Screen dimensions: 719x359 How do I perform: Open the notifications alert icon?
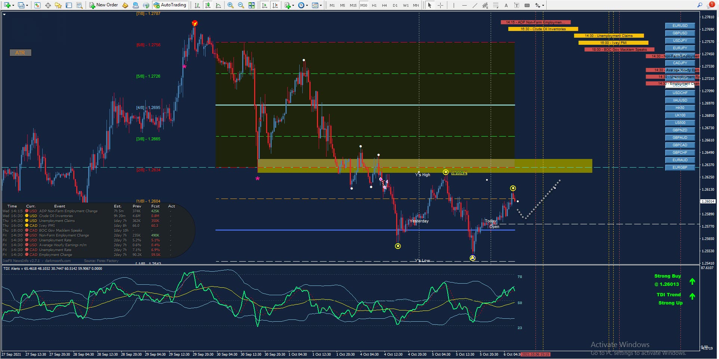711,5
